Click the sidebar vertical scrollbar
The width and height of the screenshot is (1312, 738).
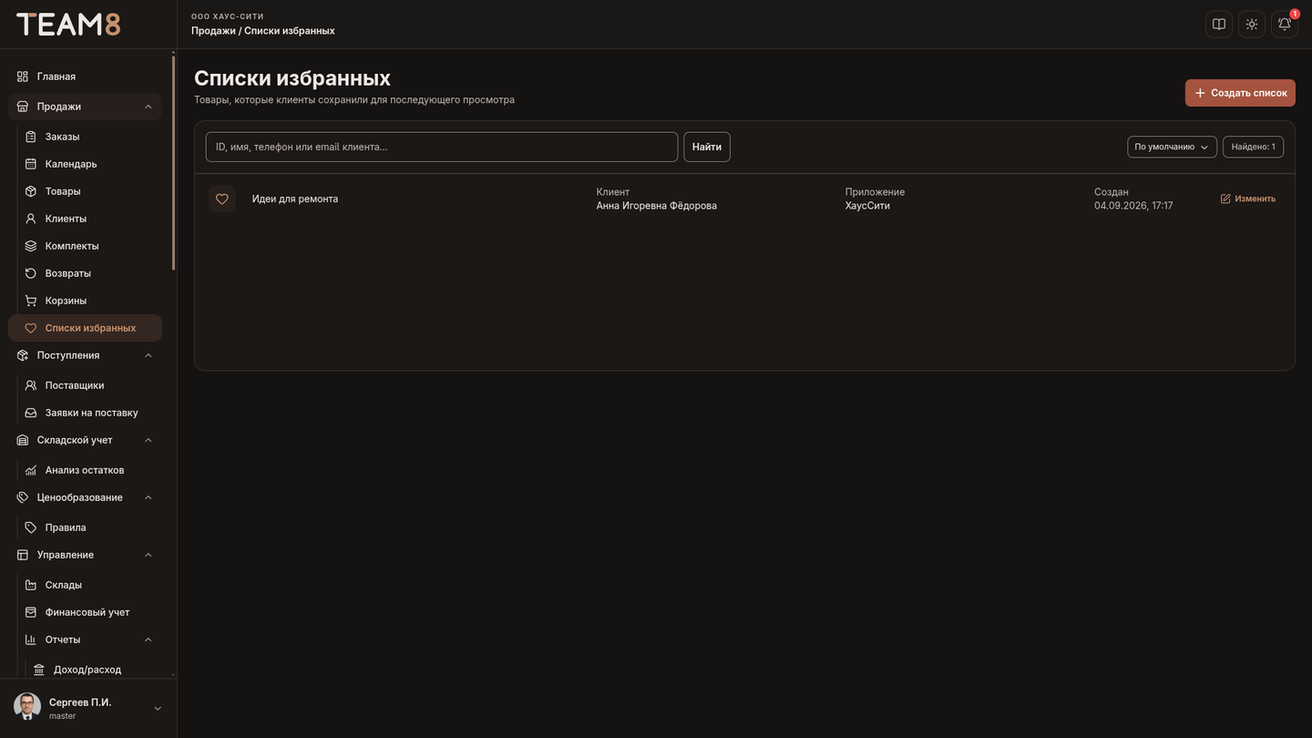tap(173, 162)
